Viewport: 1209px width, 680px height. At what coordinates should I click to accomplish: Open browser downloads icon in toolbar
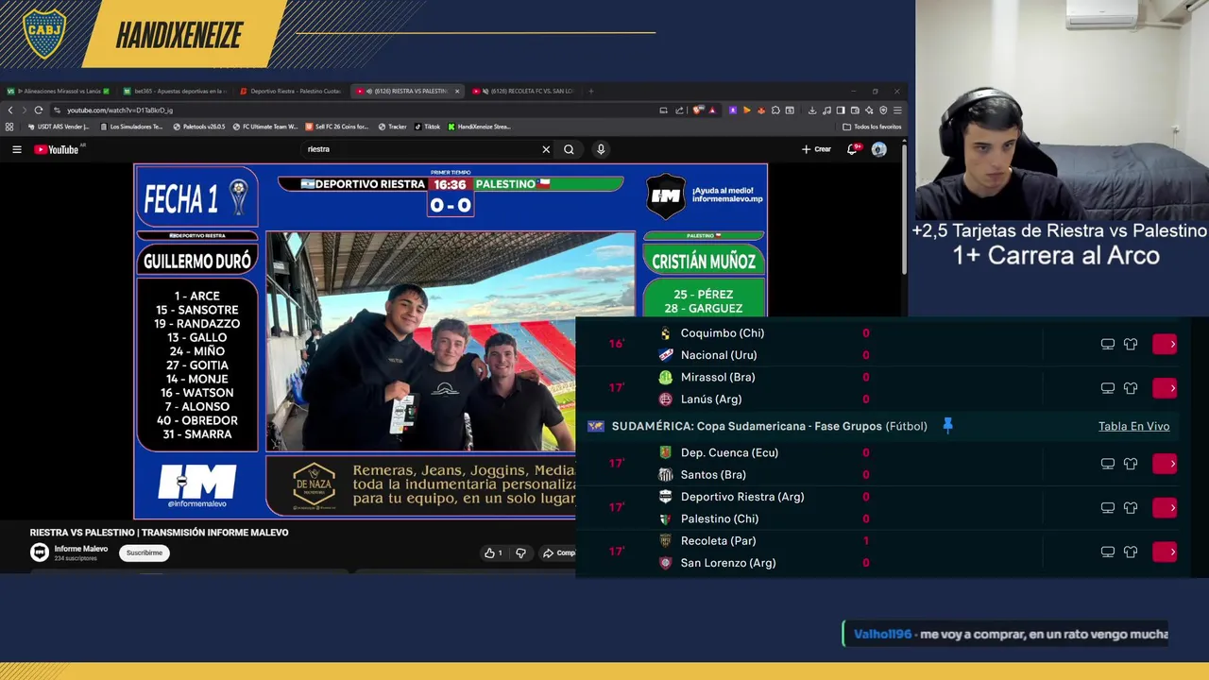[x=812, y=110]
